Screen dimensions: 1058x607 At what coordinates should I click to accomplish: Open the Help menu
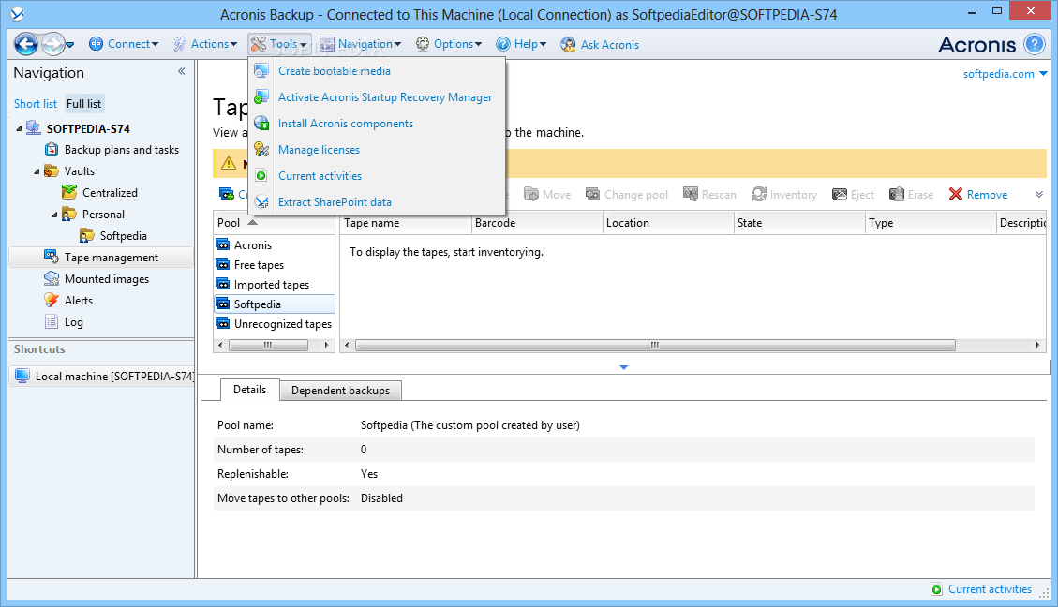pos(521,44)
